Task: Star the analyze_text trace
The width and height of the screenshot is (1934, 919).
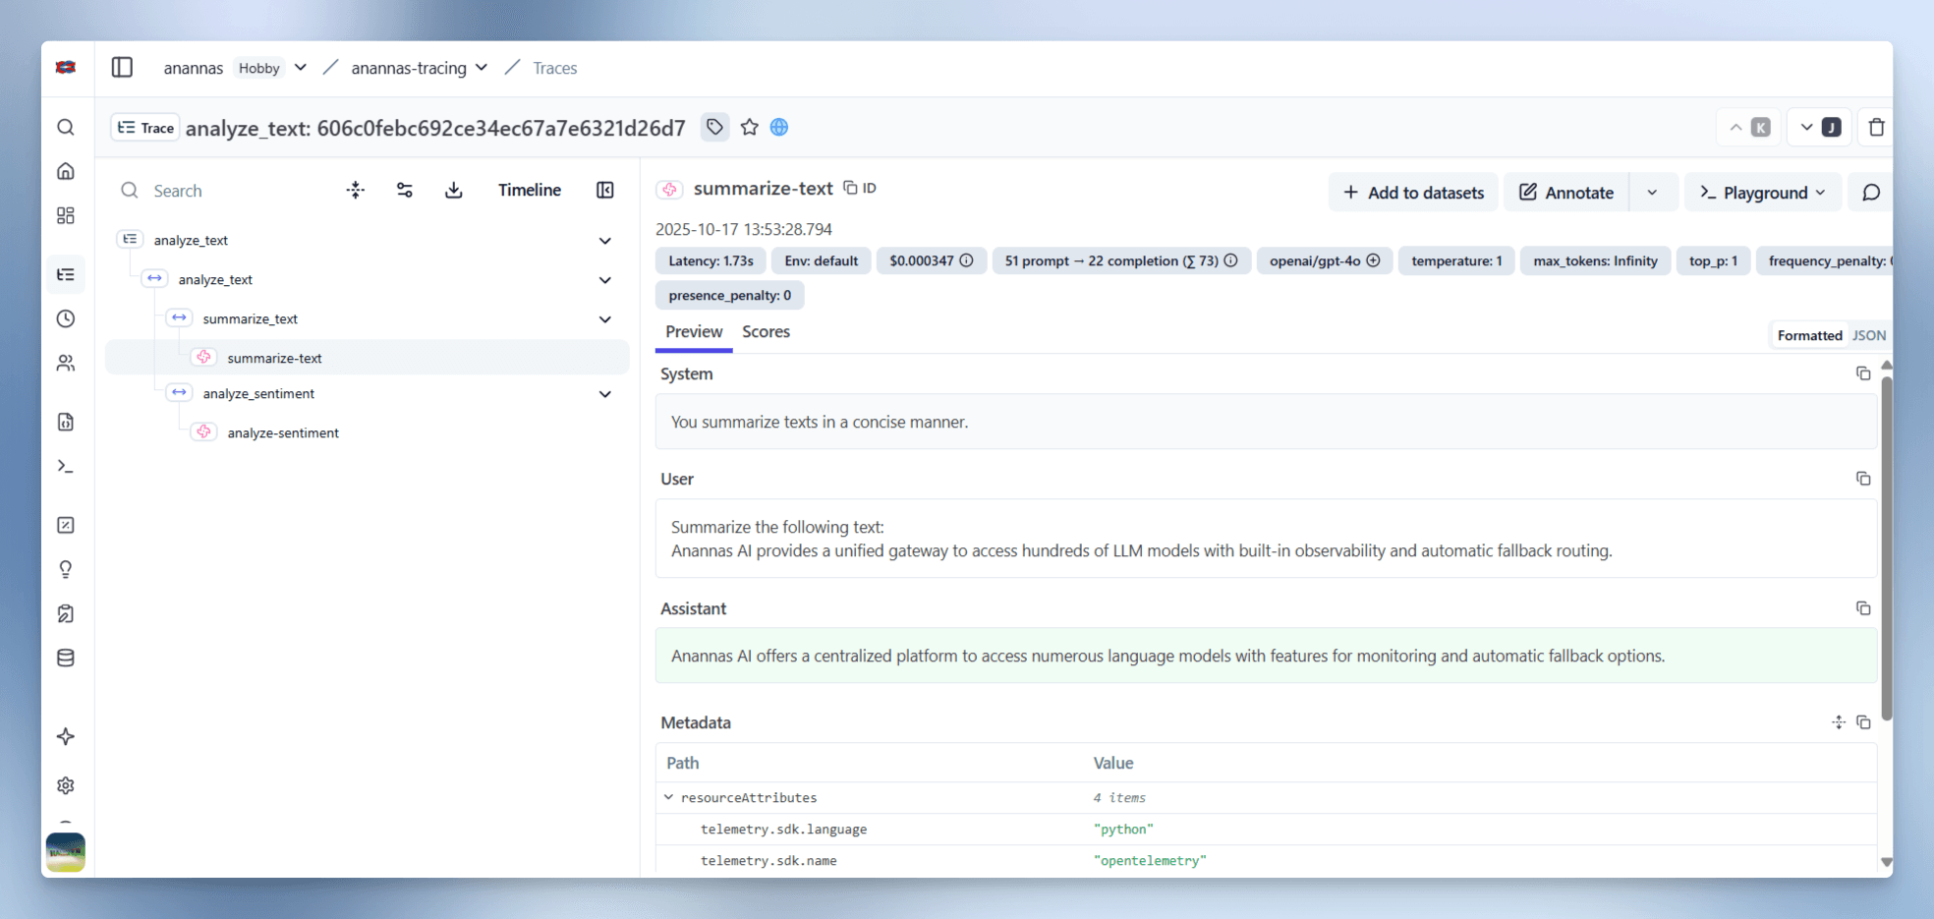Action: point(749,127)
